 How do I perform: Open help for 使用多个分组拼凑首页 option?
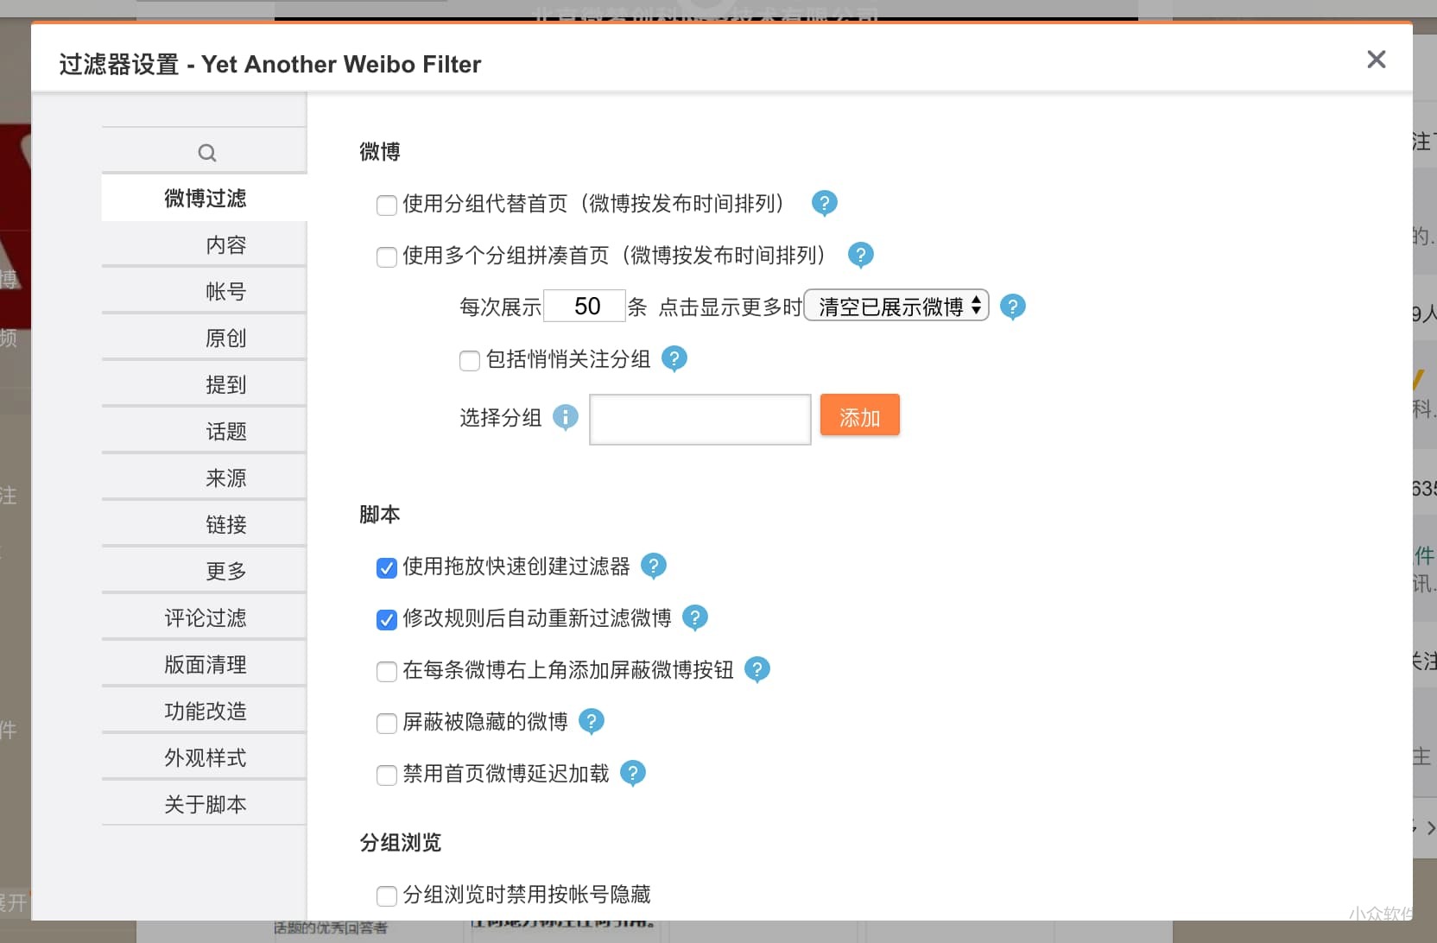pyautogui.click(x=861, y=255)
